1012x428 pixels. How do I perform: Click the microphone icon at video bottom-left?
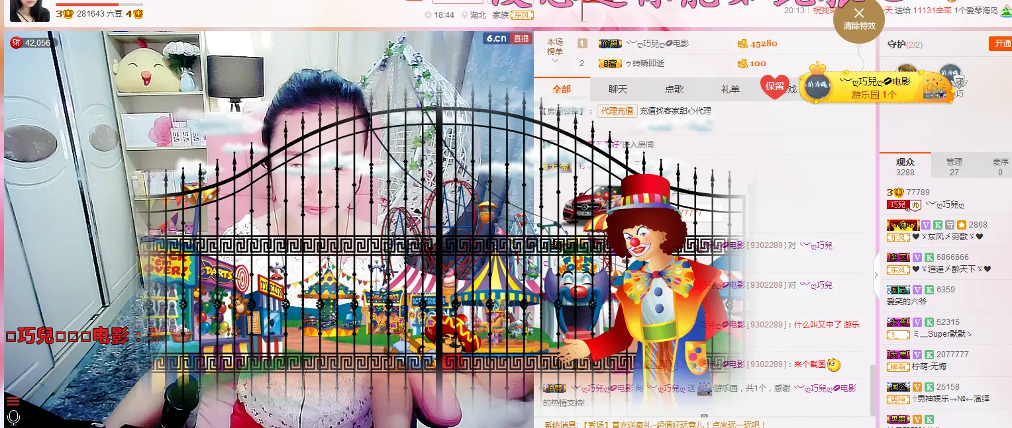tap(13, 417)
